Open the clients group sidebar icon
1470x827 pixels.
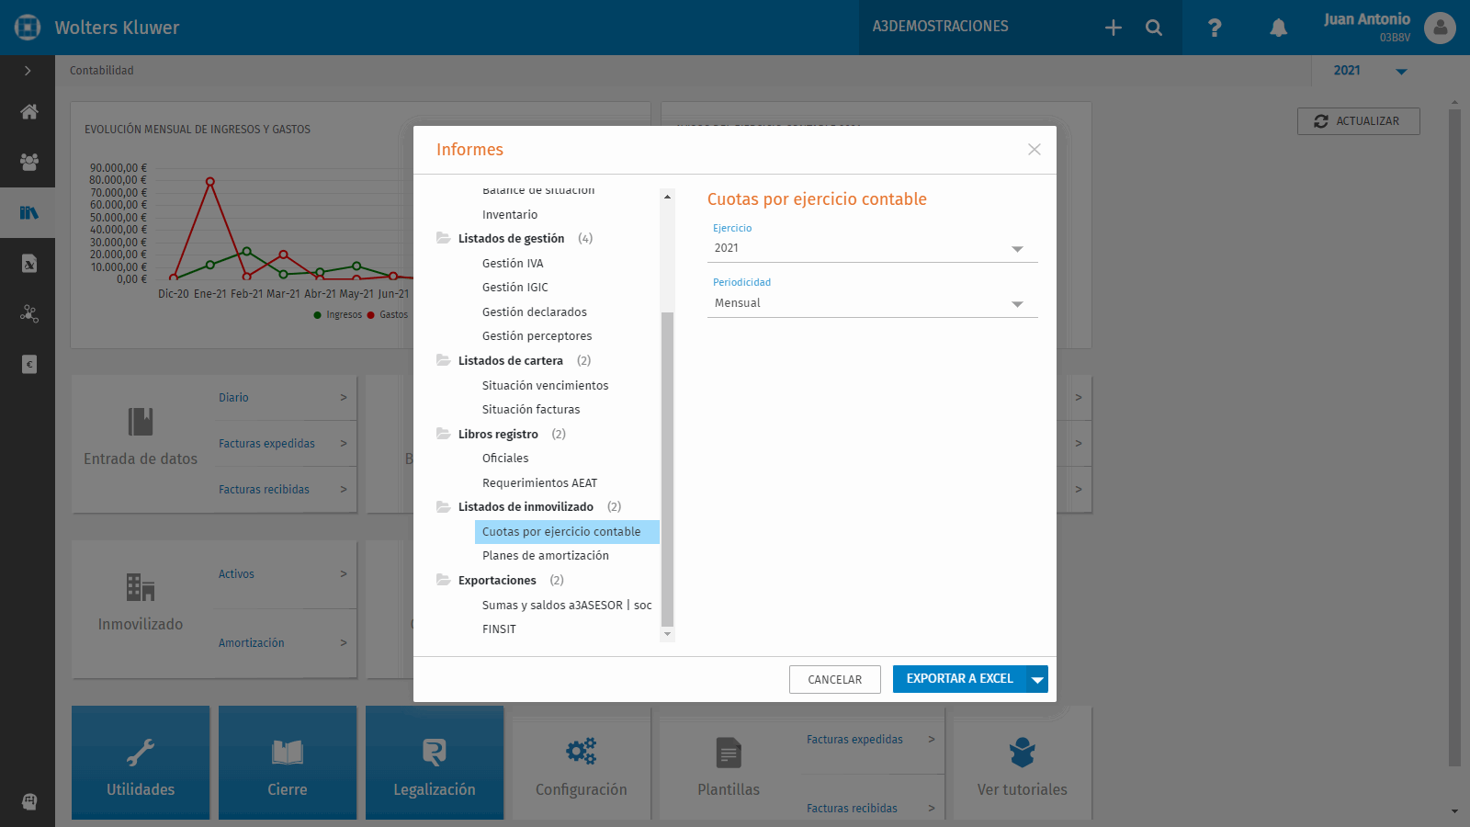[x=29, y=162]
